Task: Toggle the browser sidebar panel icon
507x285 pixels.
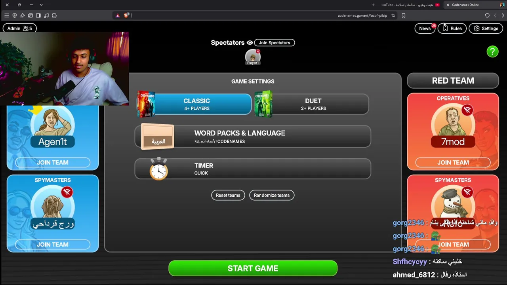Action: click(38, 15)
